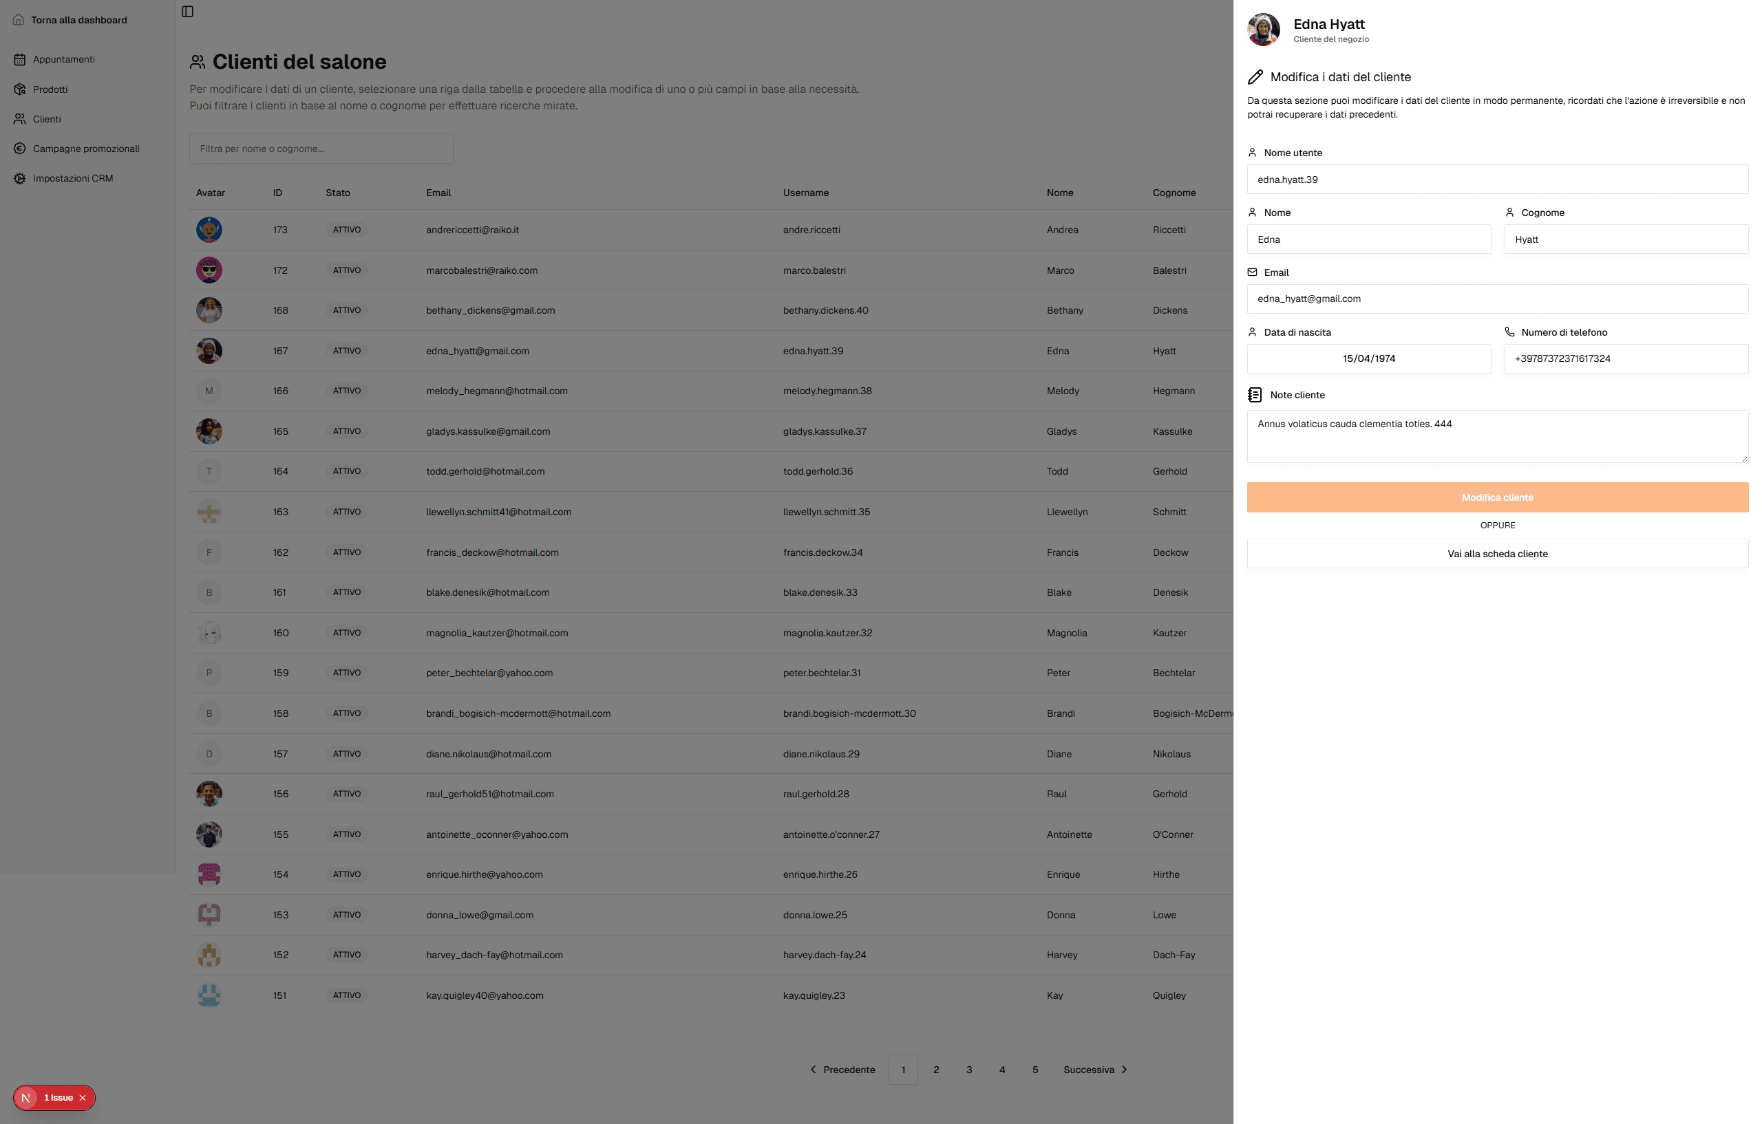Open the Impostazioni CRM gear icon
Image resolution: width=1762 pixels, height=1124 pixels.
tap(20, 177)
